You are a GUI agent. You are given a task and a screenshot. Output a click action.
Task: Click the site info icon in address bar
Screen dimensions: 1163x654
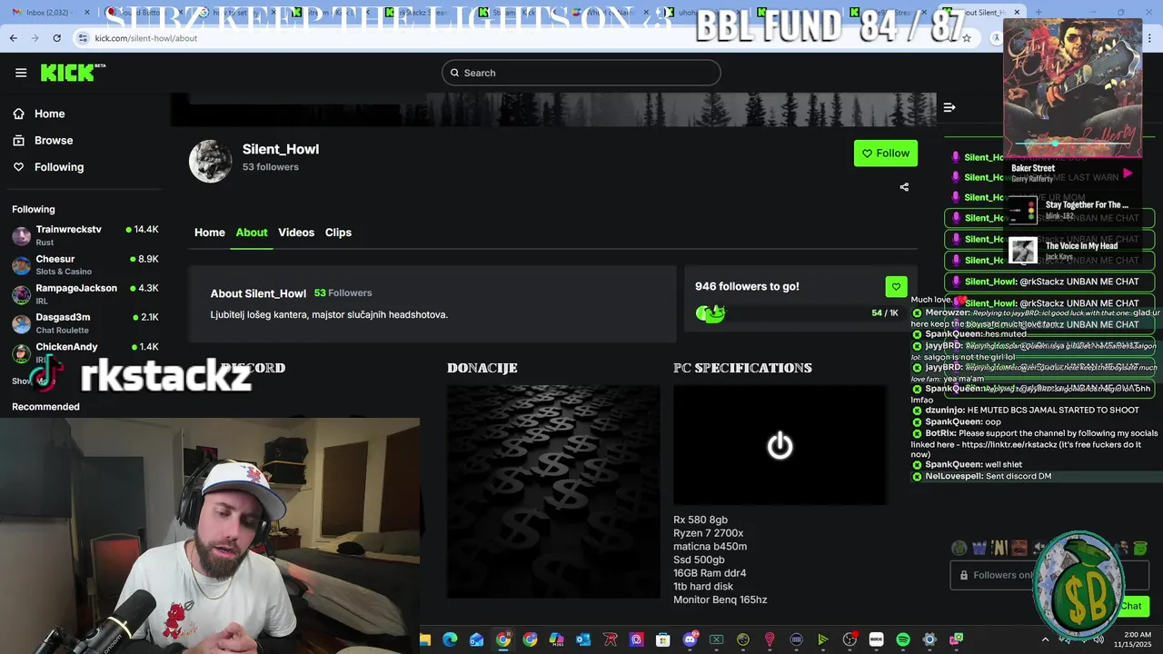point(83,38)
